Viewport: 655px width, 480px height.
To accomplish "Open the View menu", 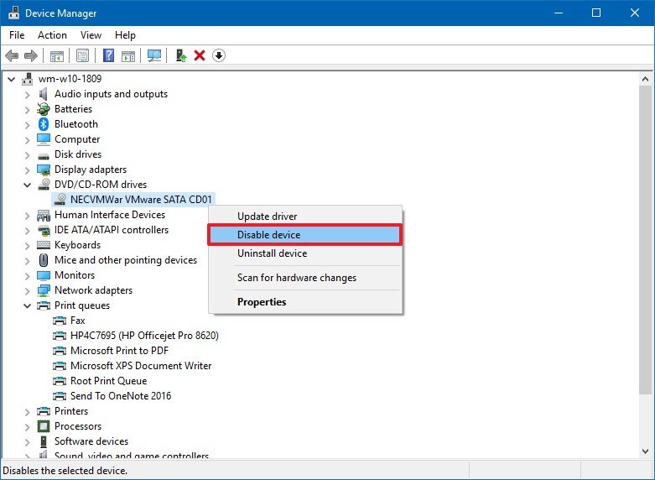I will pos(91,35).
